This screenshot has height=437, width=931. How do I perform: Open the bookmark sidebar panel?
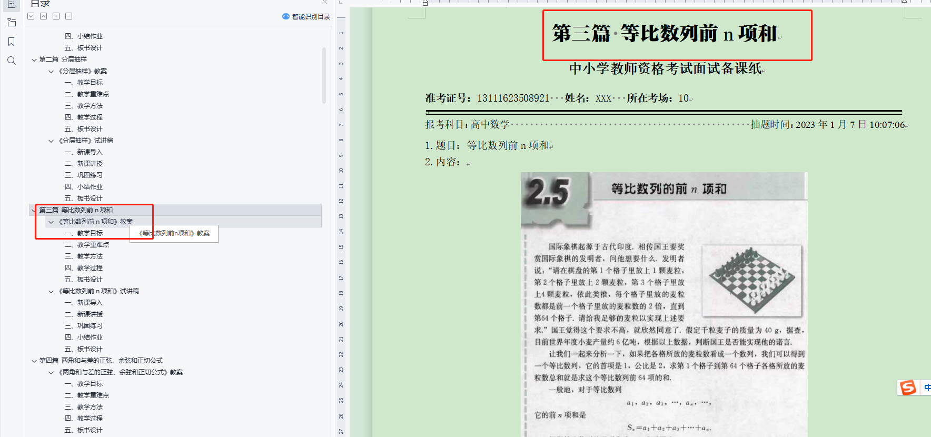(x=12, y=42)
